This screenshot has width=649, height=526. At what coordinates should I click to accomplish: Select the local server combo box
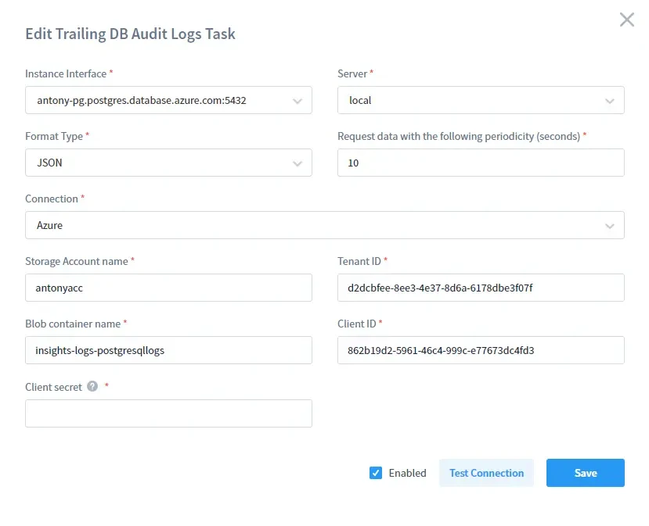click(x=480, y=100)
